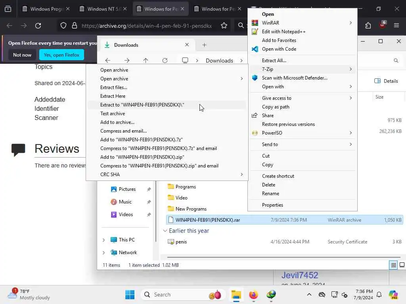The image size is (406, 304).
Task: Select Test archive
Action: pyautogui.click(x=167, y=114)
